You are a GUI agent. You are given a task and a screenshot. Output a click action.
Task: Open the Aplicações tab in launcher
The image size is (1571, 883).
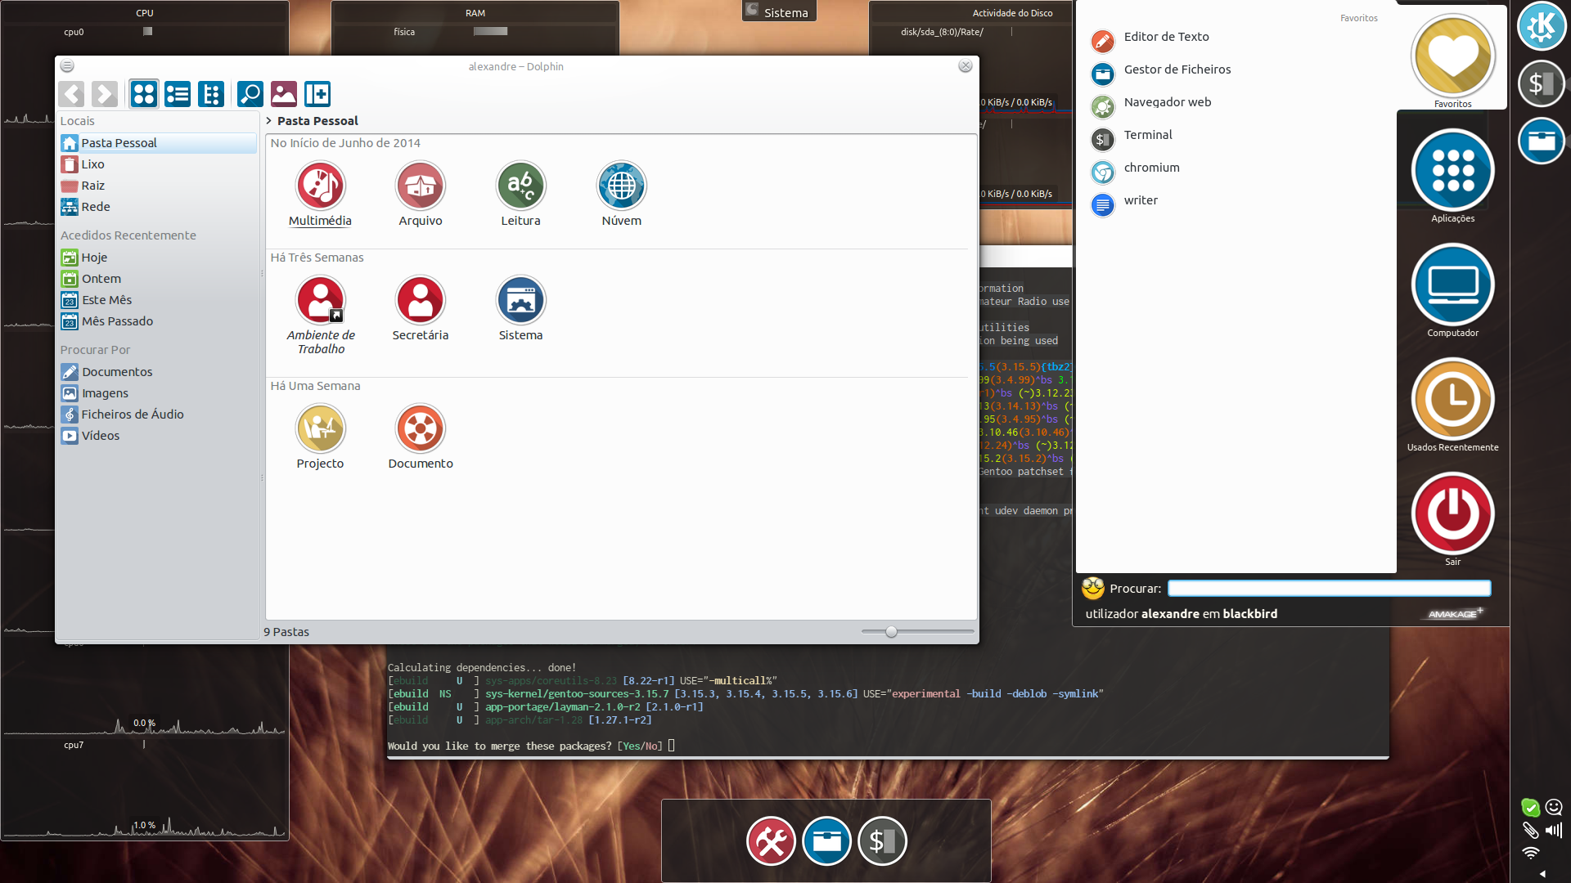1452,172
